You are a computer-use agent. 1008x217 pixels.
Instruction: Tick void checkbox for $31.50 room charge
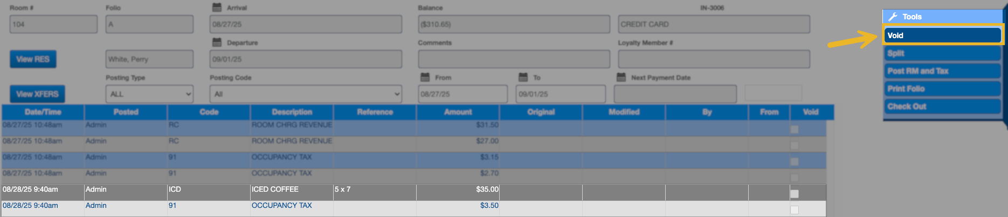click(x=794, y=129)
